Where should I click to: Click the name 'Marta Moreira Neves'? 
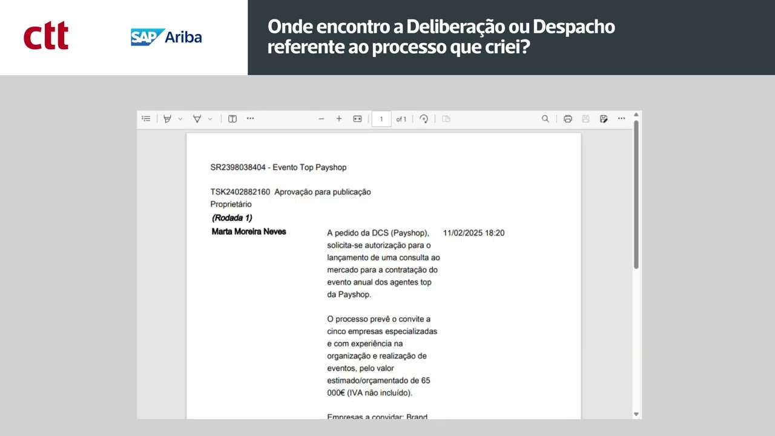click(x=249, y=231)
